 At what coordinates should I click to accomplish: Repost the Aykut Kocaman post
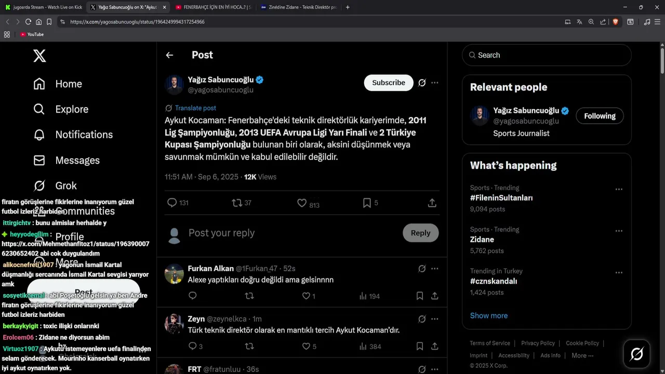[237, 203]
